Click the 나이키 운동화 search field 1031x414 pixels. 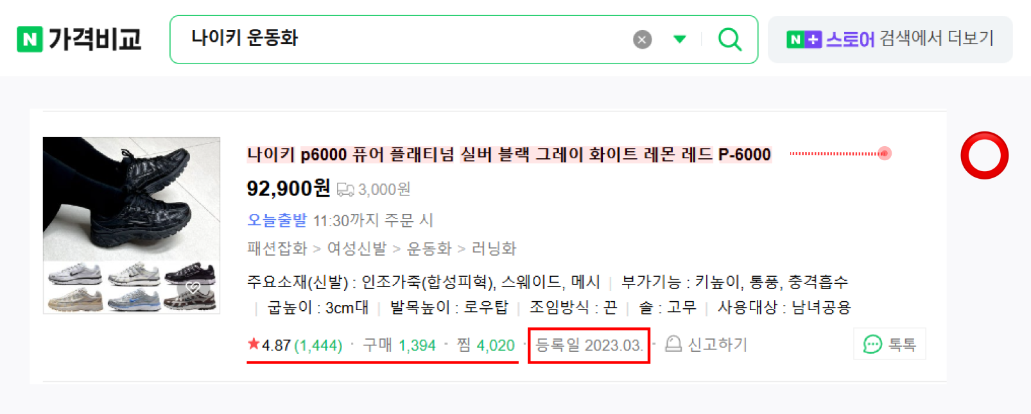[398, 38]
